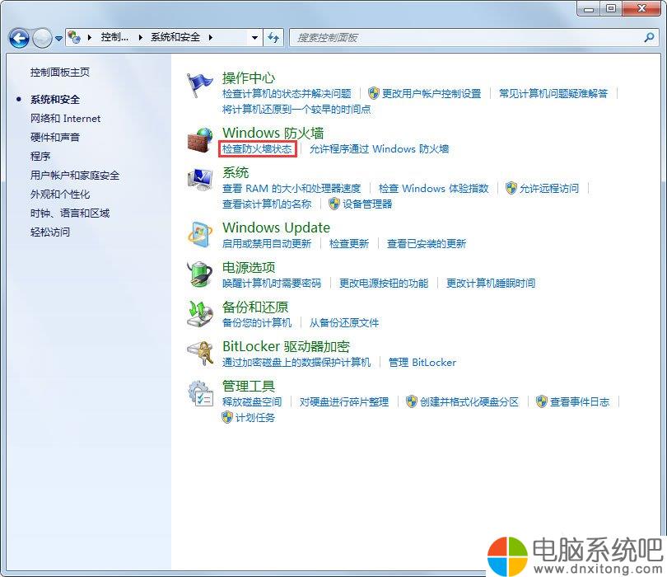Click the Windows Update icon
667x577 pixels.
pyautogui.click(x=199, y=234)
